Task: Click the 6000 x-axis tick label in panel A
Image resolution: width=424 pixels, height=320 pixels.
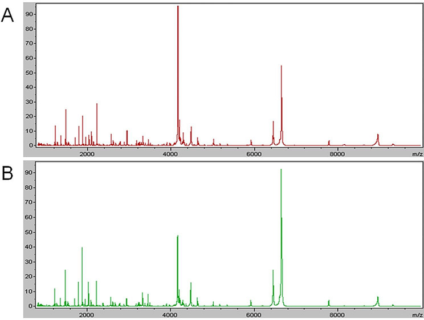Action: (254, 154)
